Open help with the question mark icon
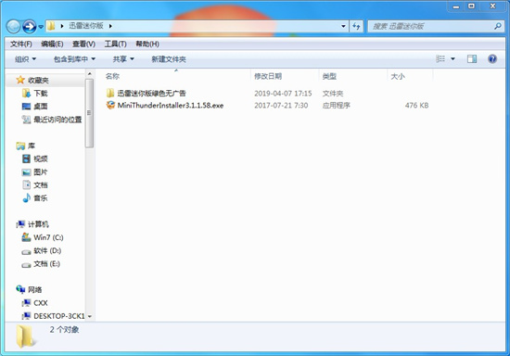Image resolution: width=510 pixels, height=356 pixels. (492, 58)
